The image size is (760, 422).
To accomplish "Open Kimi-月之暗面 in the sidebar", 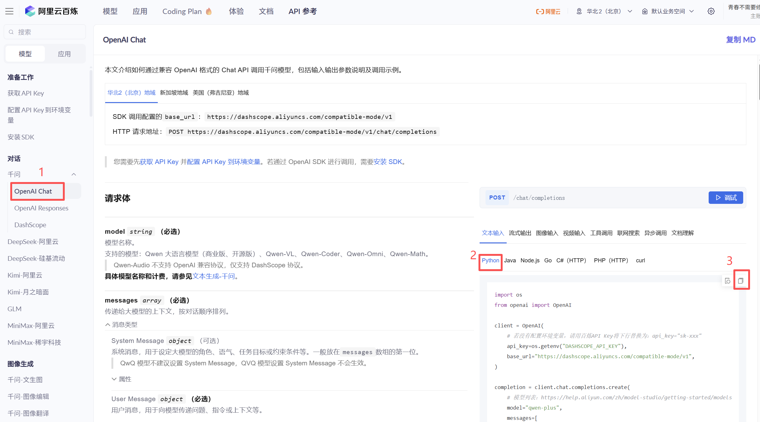I will pyautogui.click(x=28, y=292).
